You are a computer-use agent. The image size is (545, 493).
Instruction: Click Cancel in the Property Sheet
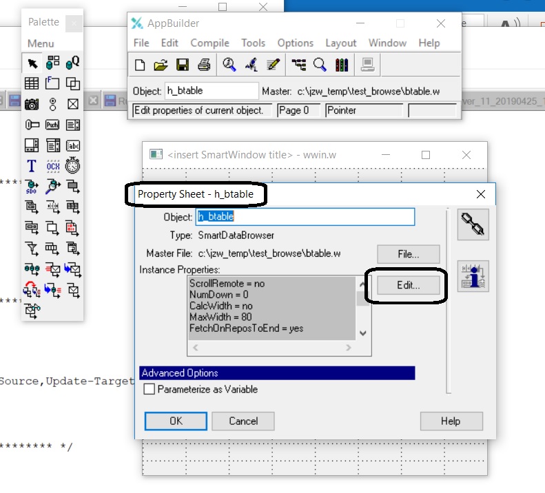[243, 421]
